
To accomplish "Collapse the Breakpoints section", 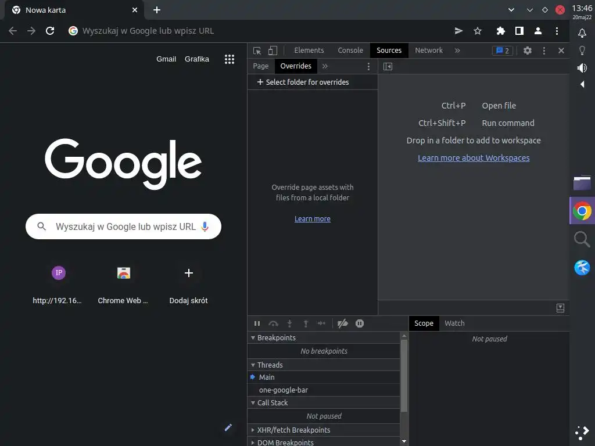I will (x=324, y=337).
